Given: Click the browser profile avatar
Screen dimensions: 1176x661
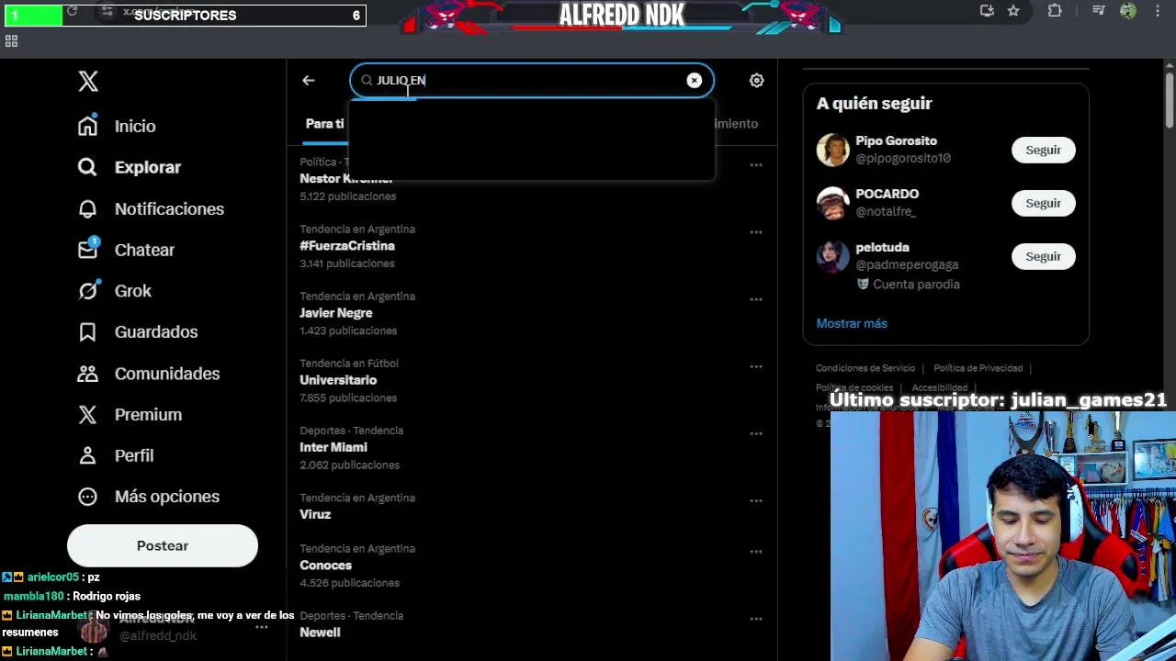Looking at the screenshot, I should 1128,11.
